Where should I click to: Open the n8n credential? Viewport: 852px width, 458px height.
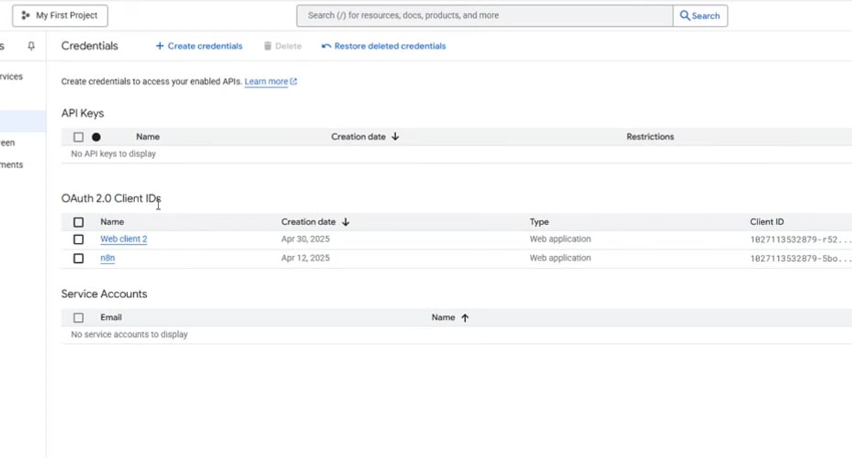pos(107,258)
